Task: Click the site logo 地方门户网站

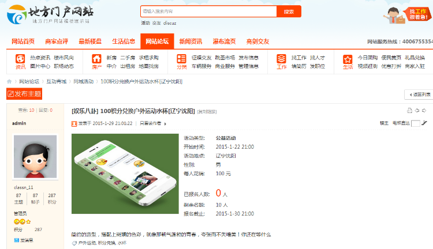Action: click(x=50, y=14)
